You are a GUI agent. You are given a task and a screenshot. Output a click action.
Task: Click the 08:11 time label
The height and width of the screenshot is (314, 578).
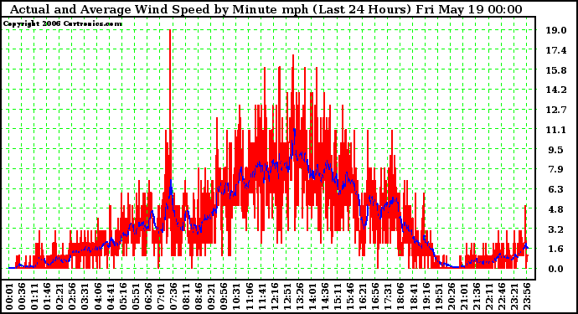[186, 296]
